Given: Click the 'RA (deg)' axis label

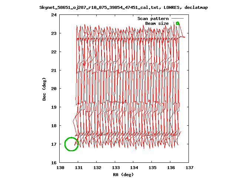Looking at the screenshot, I should coord(123,175).
